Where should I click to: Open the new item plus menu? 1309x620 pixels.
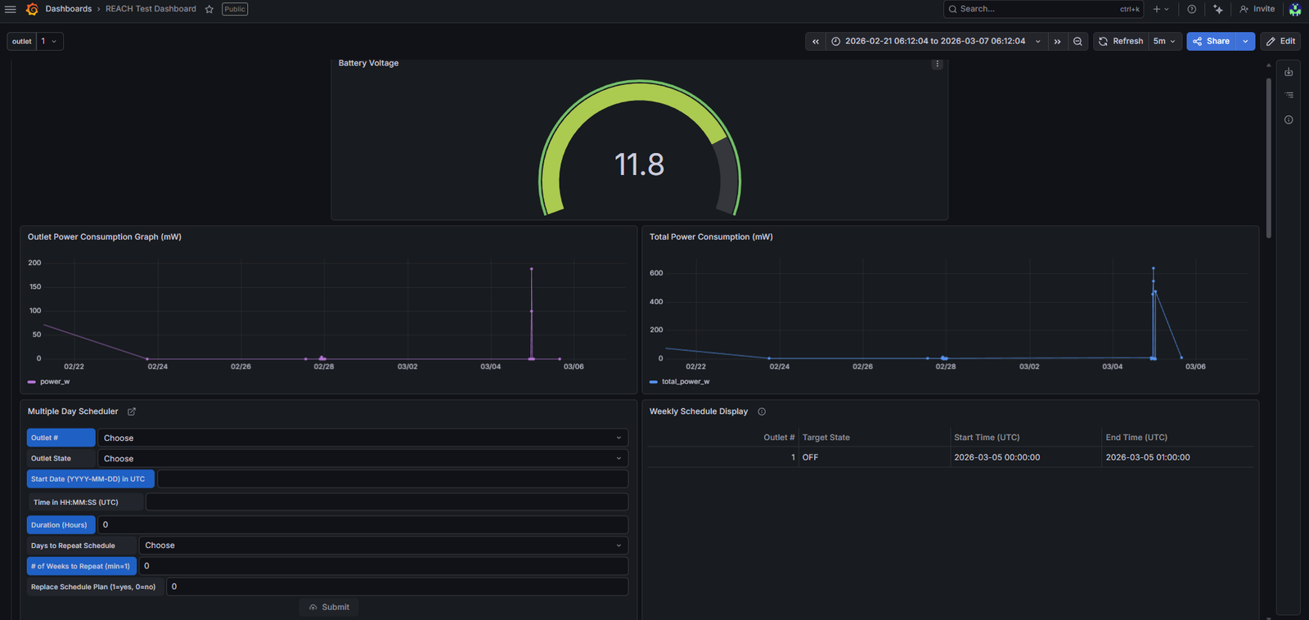pos(1161,9)
